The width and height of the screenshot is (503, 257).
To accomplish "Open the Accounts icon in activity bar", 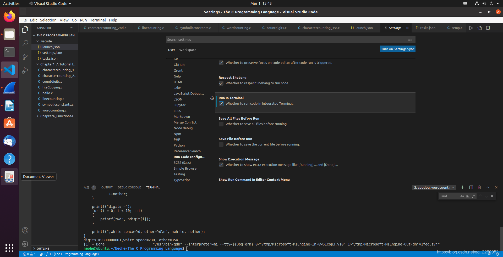I will point(25,230).
